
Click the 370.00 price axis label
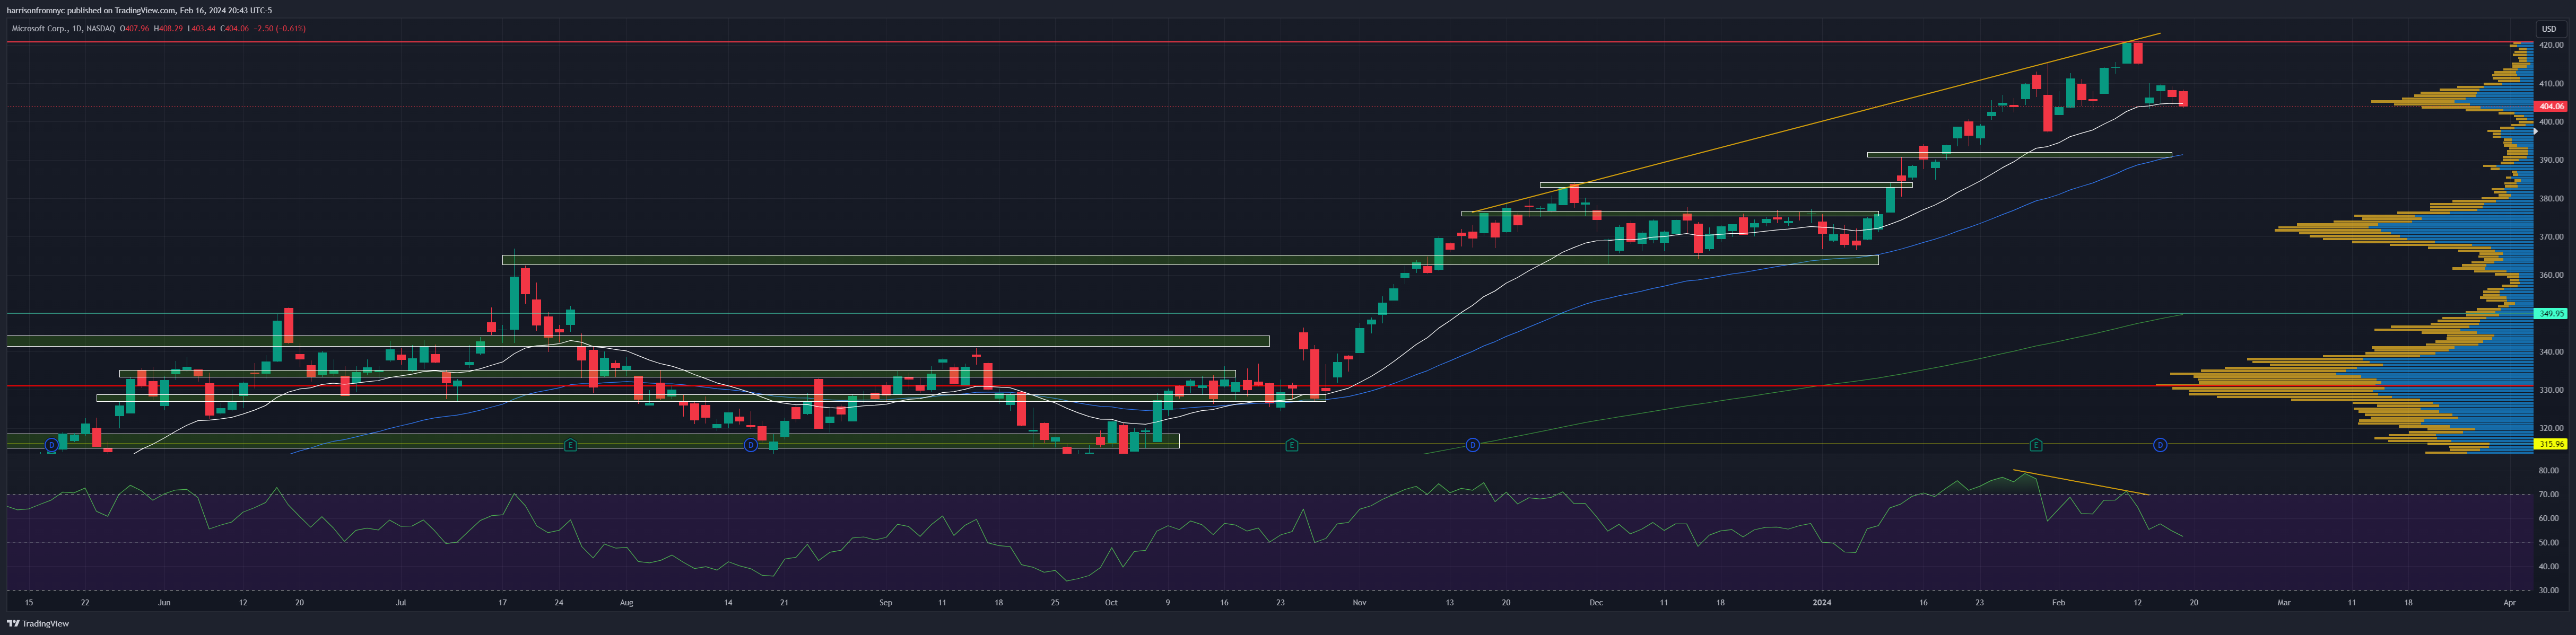tap(2551, 236)
